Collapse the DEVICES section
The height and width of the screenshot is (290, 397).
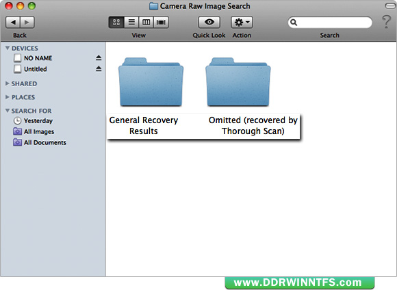point(8,48)
